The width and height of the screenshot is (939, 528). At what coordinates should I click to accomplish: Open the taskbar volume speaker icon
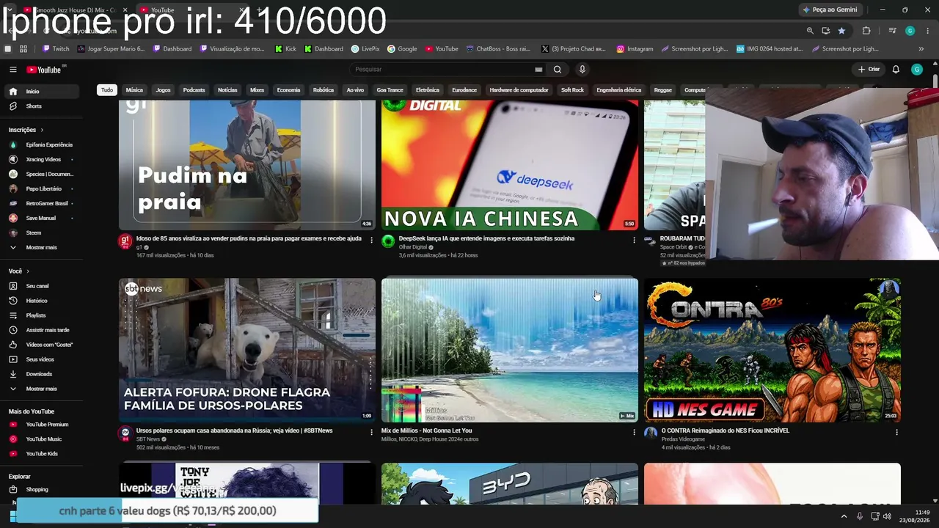[x=887, y=516]
